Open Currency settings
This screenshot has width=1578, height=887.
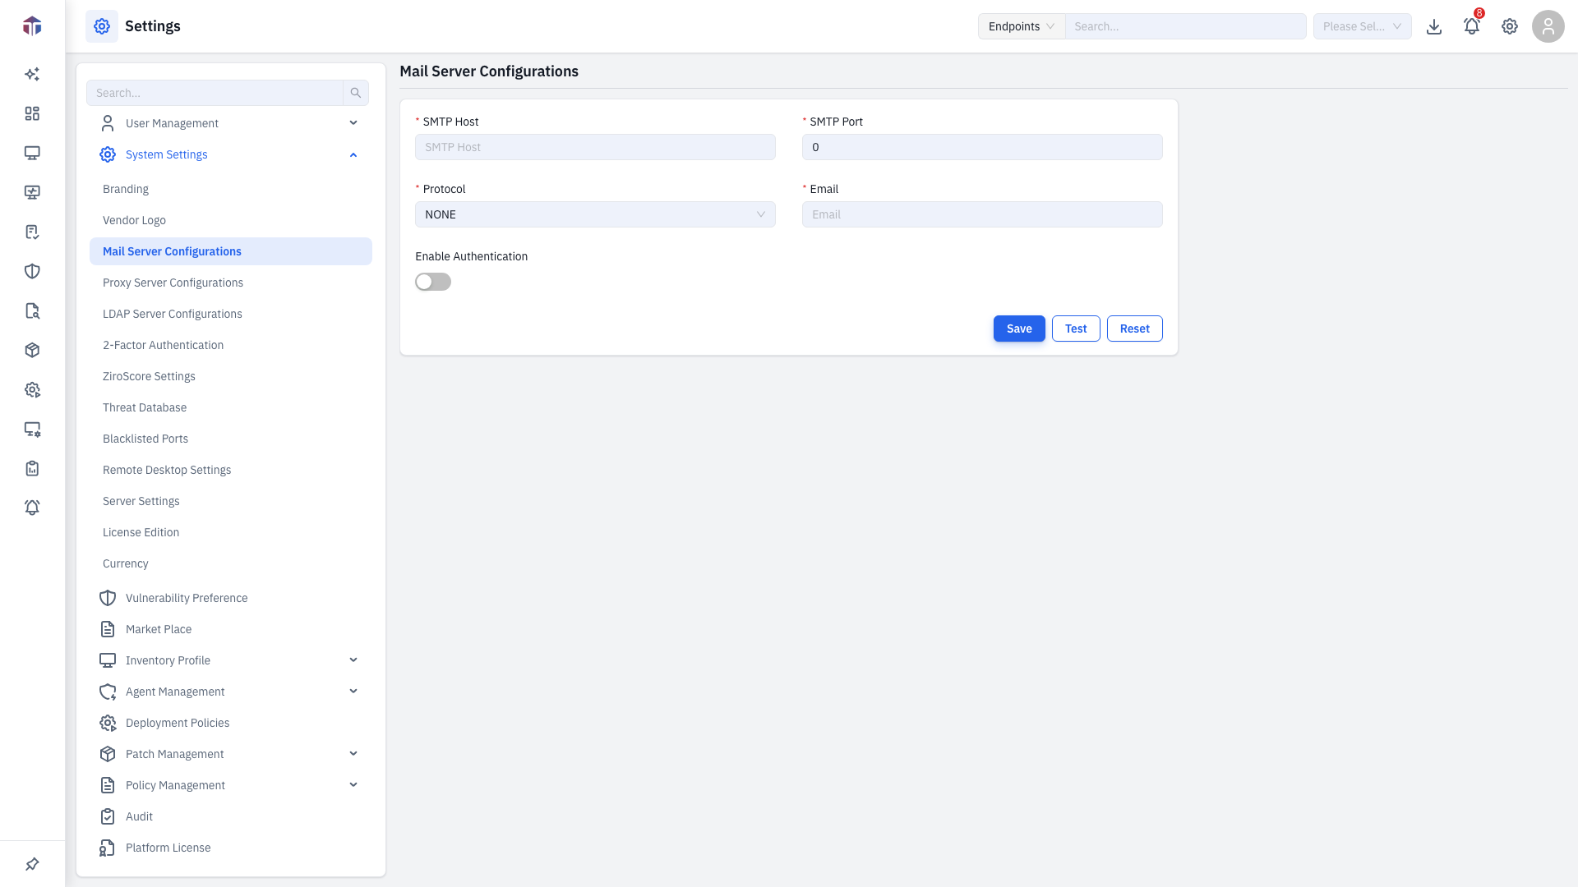231,563
